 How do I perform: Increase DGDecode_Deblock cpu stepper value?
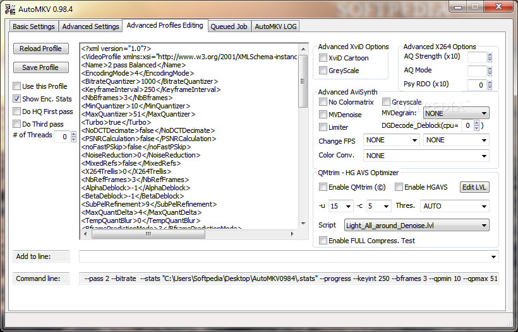click(477, 123)
